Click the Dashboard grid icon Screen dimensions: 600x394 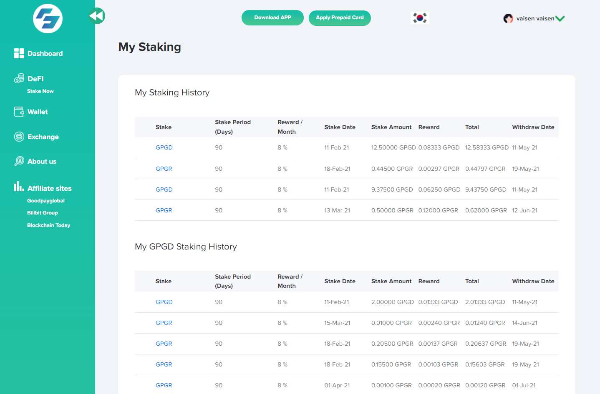19,53
